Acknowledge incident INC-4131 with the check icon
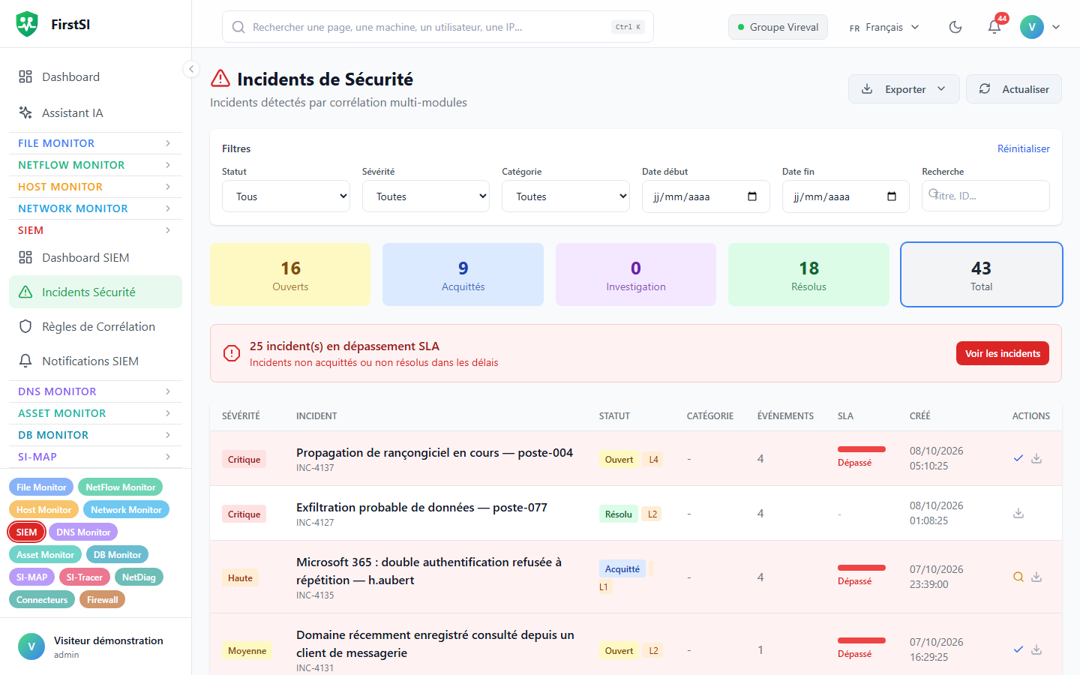Image resolution: width=1080 pixels, height=675 pixels. tap(1018, 649)
